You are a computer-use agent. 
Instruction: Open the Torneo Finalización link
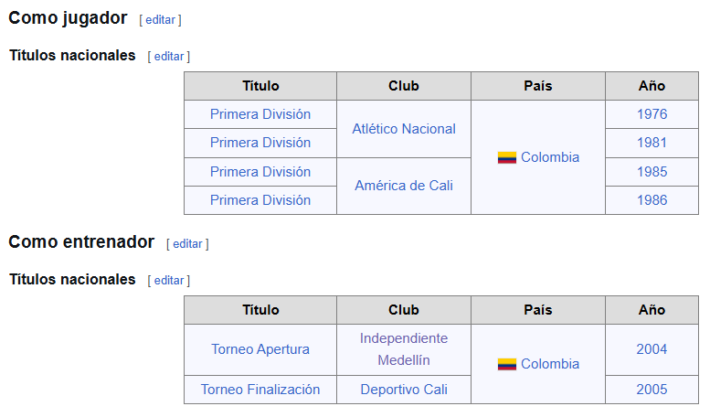[x=260, y=390]
